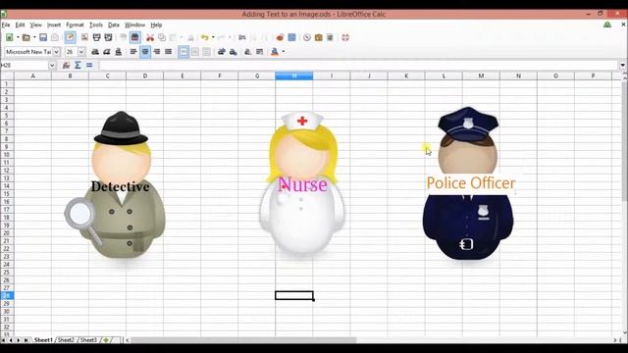Insert a chart using the Chart icon
This screenshot has height=353, width=628.
pos(280,37)
